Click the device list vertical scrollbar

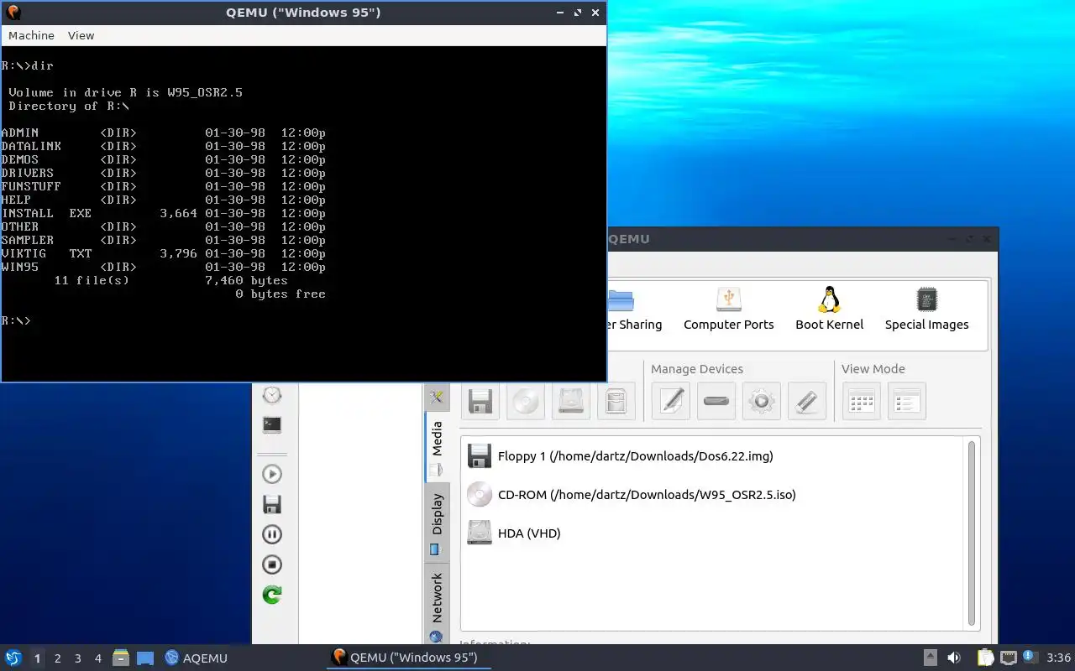972,533
